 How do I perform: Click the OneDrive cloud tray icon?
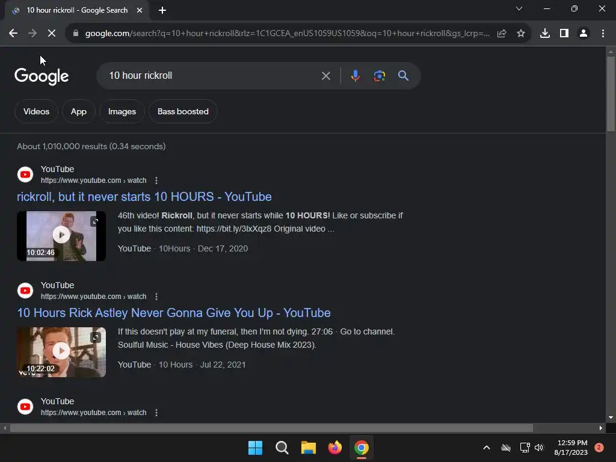506,448
